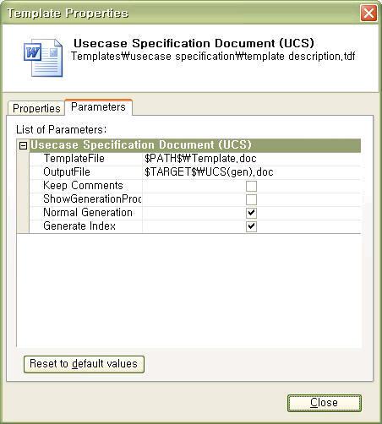Image resolution: width=382 pixels, height=424 pixels.
Task: Disable the Generate Index checkbox
Action: (x=251, y=226)
